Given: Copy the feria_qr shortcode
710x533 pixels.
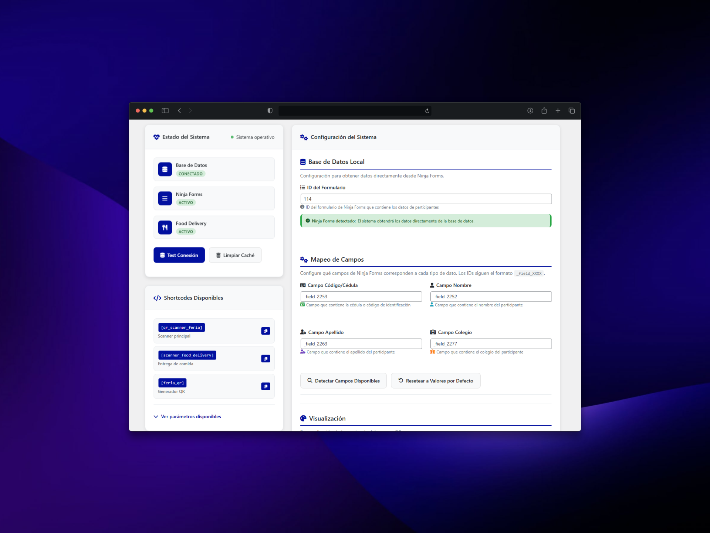Looking at the screenshot, I should coord(266,386).
